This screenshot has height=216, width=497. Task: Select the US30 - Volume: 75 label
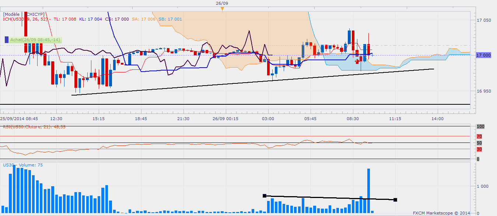pos(23,165)
